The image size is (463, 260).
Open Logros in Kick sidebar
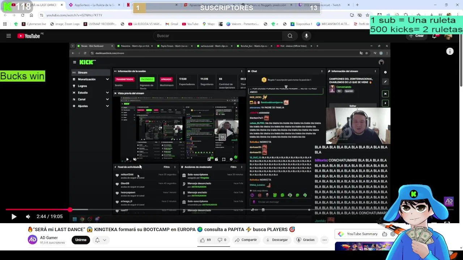pos(82,86)
